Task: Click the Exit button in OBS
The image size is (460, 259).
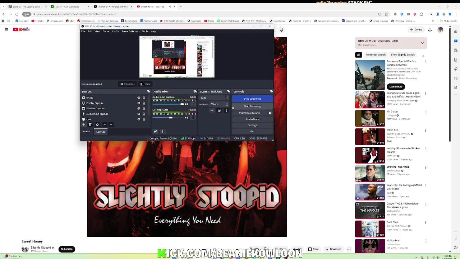Action: pyautogui.click(x=252, y=131)
